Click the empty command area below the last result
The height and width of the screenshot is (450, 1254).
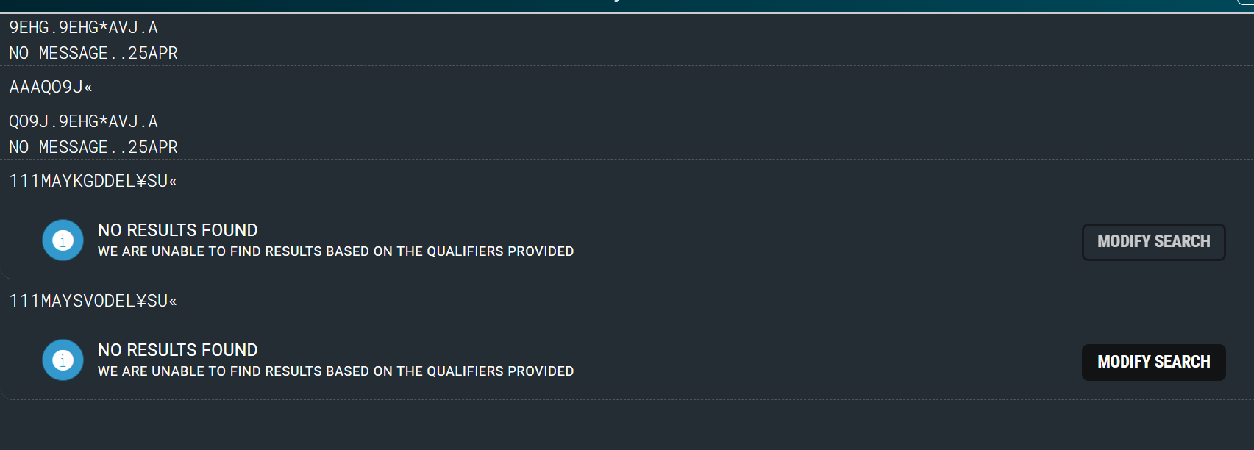click(625, 425)
